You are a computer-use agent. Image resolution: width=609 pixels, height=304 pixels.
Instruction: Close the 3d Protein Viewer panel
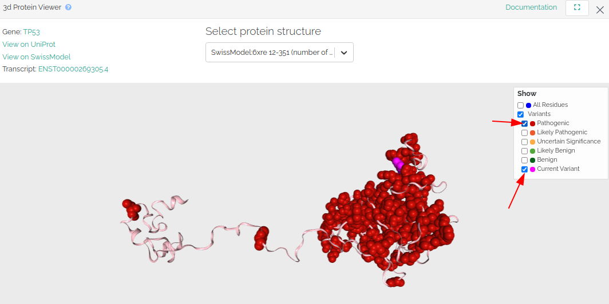(600, 9)
